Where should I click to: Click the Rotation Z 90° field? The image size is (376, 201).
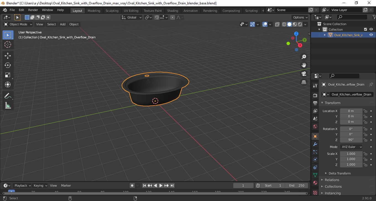[x=351, y=140]
